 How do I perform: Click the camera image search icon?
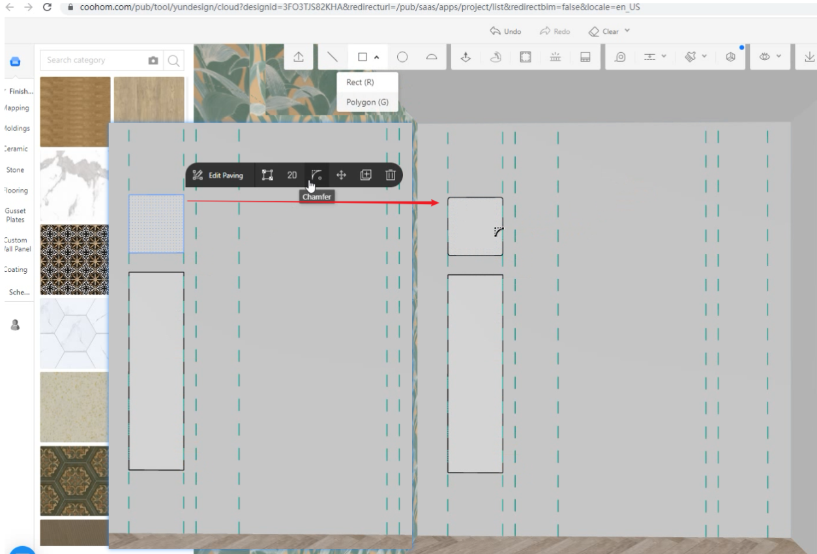point(153,61)
